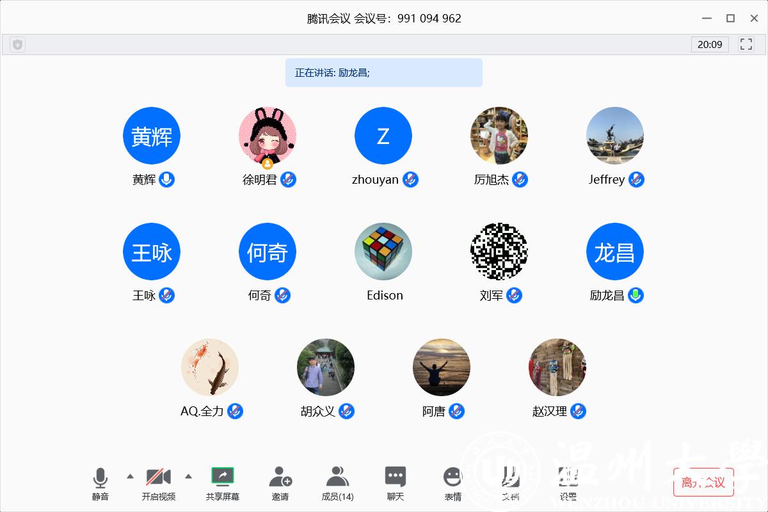Expand video options arrow beside 开启视频
Viewport: 768px width, 512px height.
188,476
